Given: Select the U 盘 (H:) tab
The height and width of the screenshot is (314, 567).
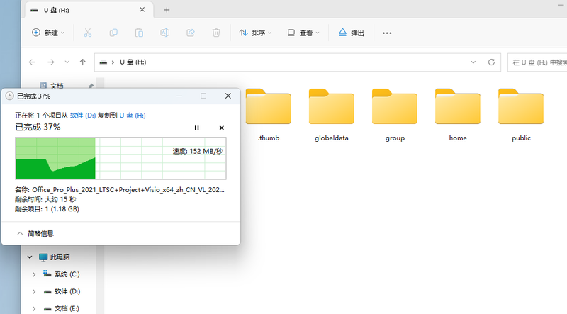Looking at the screenshot, I should point(89,10).
